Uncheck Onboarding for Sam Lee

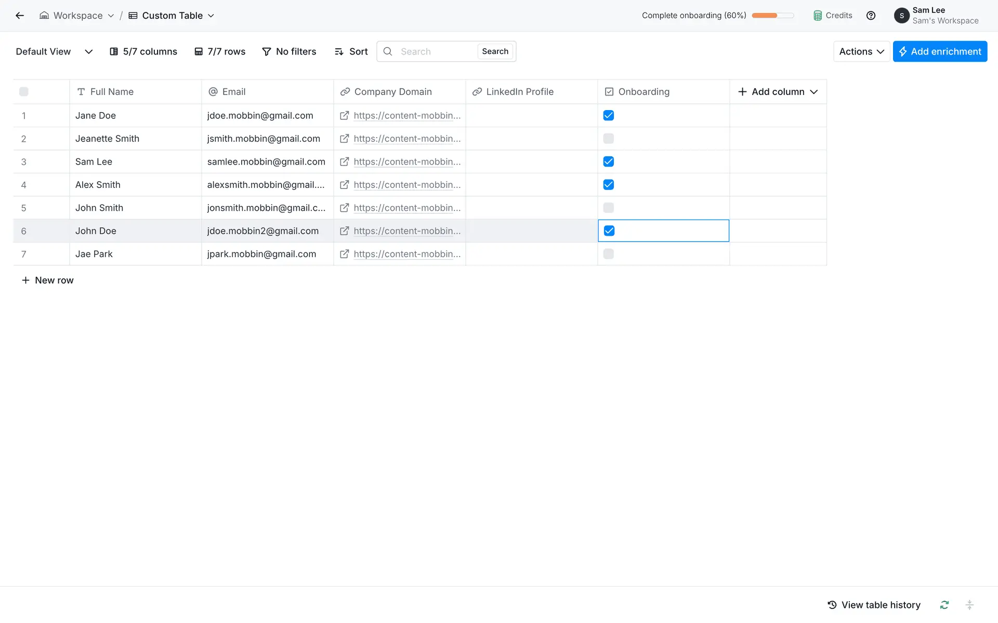(x=609, y=161)
